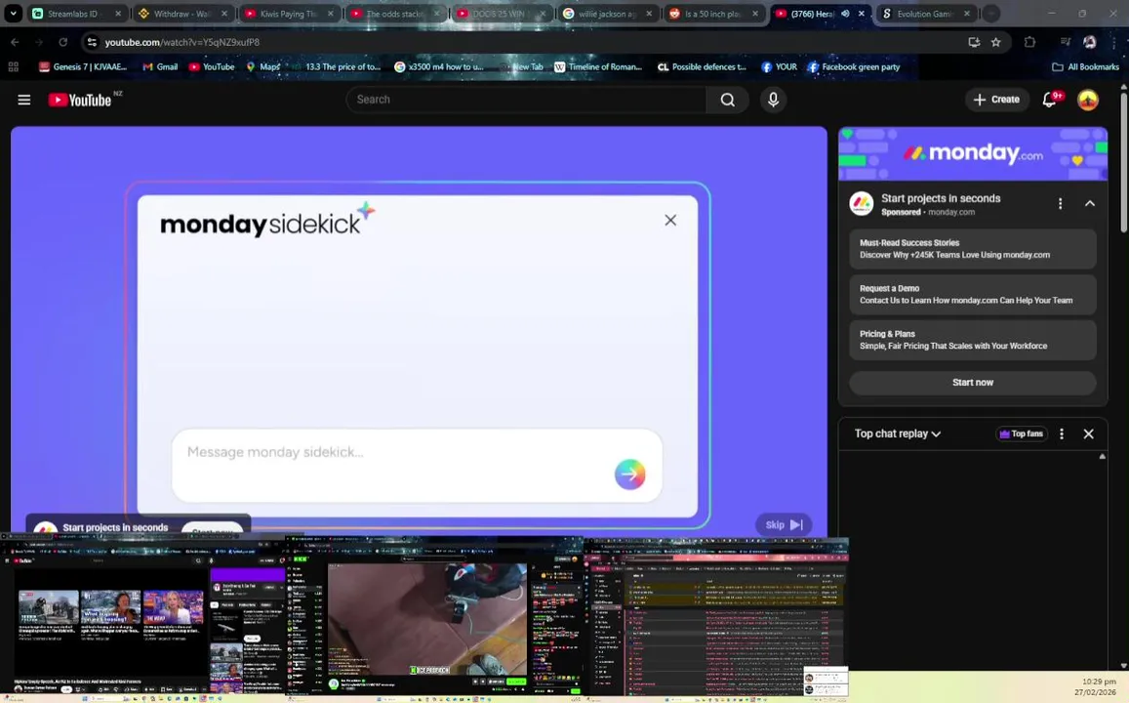Open the tab search dropdown arrow
Image resolution: width=1129 pixels, height=703 pixels.
tap(13, 13)
